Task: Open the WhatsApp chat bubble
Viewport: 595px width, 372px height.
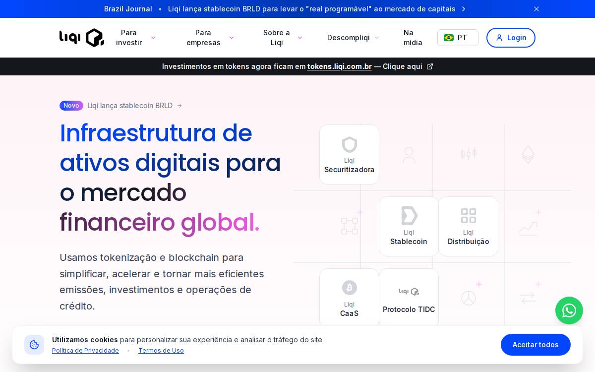Action: click(x=569, y=310)
